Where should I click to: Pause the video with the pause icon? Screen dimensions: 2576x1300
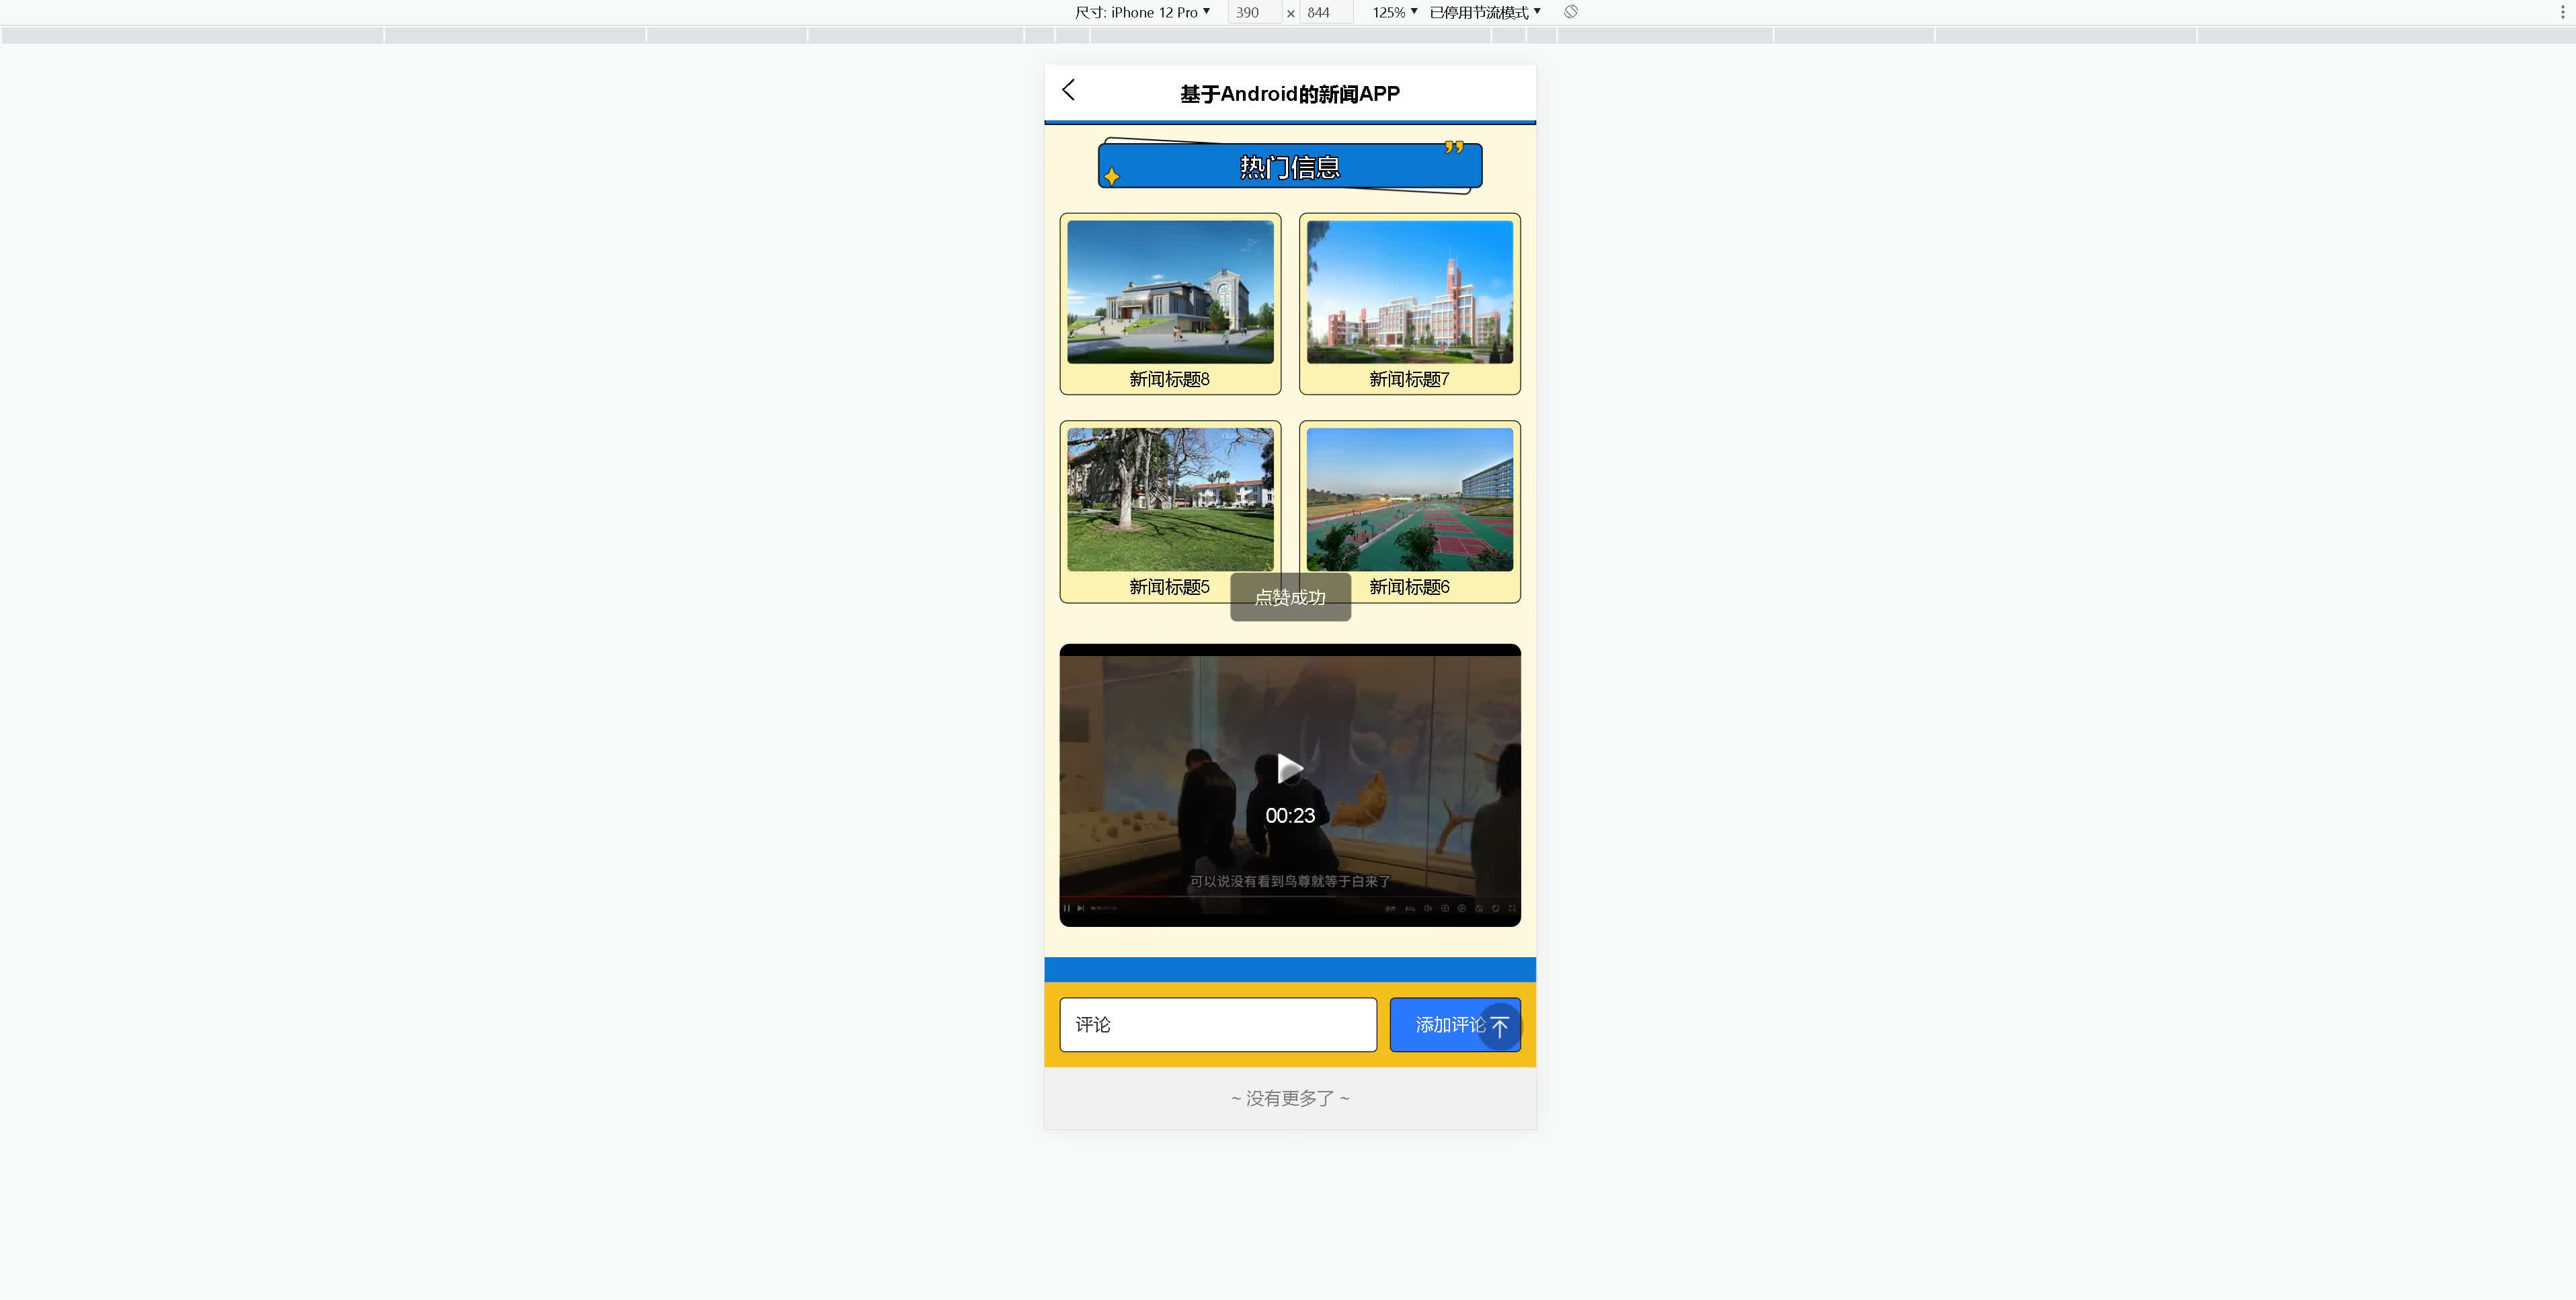tap(1068, 908)
